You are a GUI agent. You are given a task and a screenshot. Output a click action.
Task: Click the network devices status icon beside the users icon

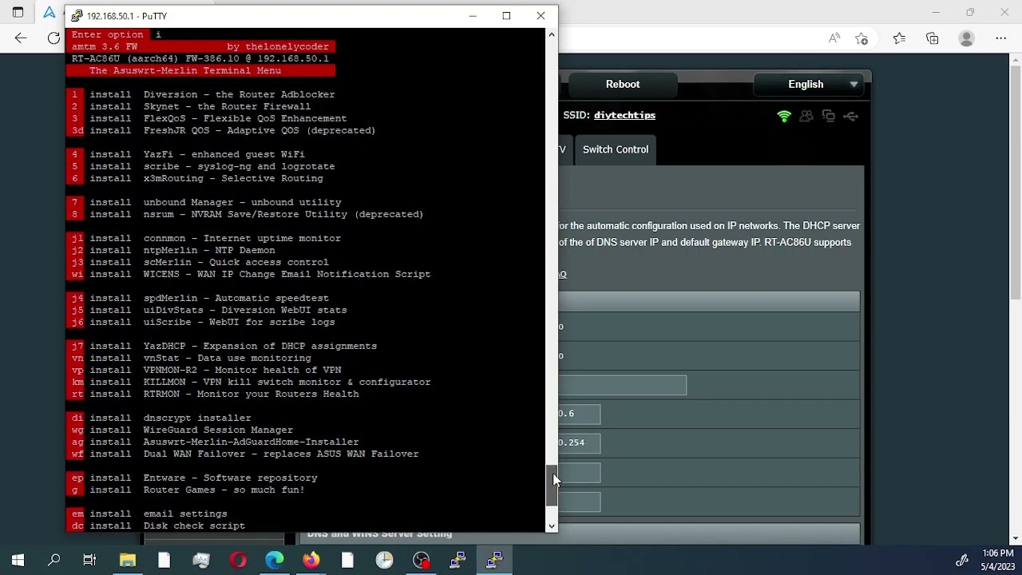pos(828,117)
